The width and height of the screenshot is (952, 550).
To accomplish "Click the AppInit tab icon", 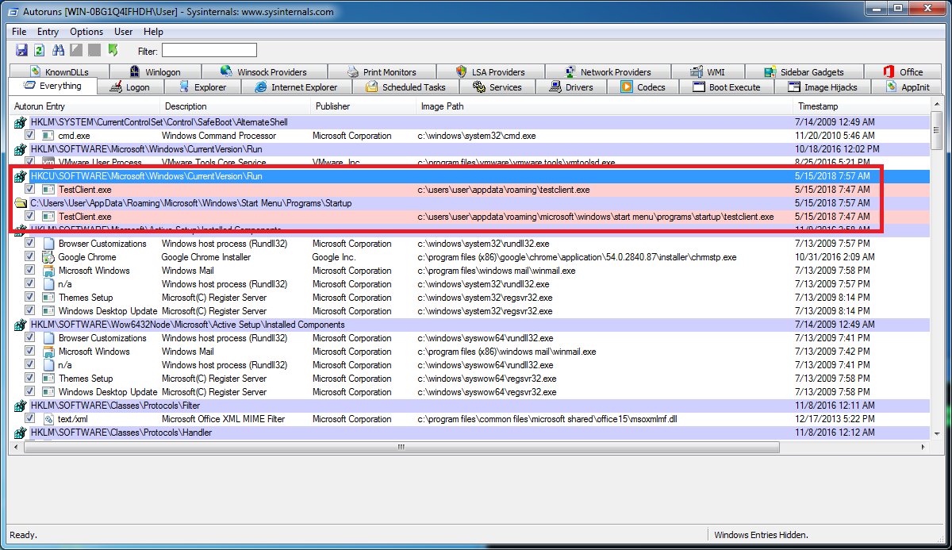I will (x=891, y=87).
